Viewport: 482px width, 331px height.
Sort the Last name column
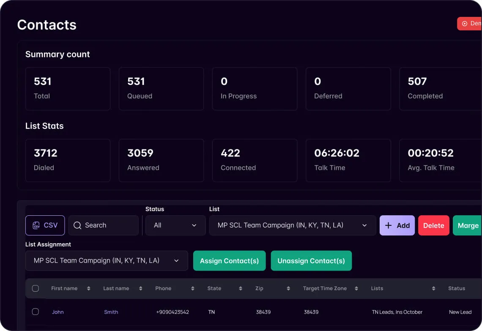(x=140, y=288)
